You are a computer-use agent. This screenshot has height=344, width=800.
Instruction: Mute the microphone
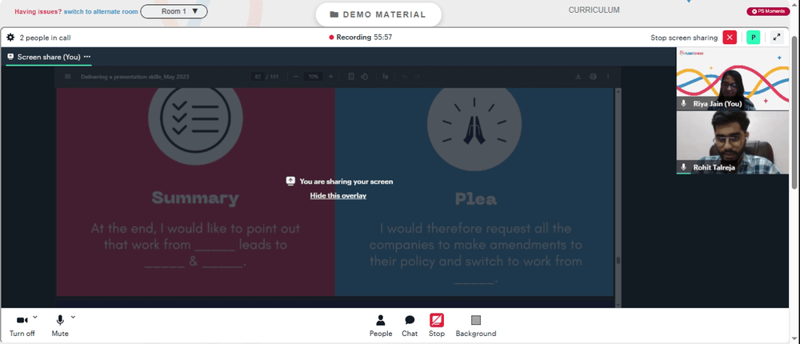60,326
